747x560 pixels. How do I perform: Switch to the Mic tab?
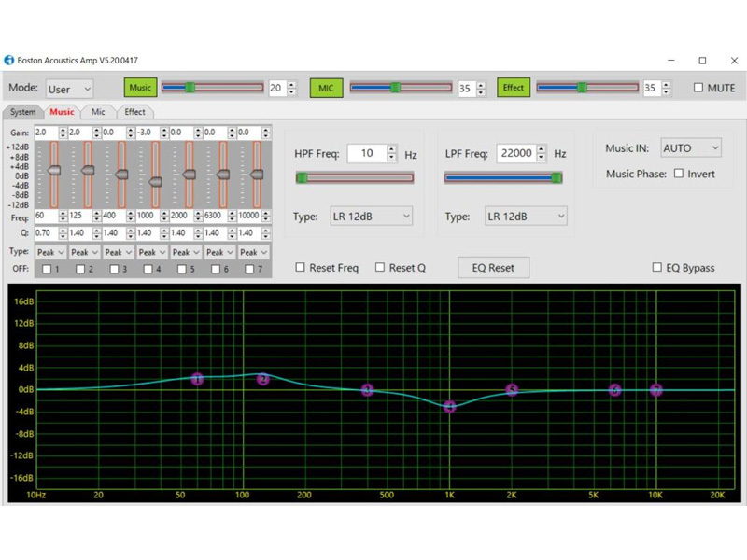click(x=98, y=112)
